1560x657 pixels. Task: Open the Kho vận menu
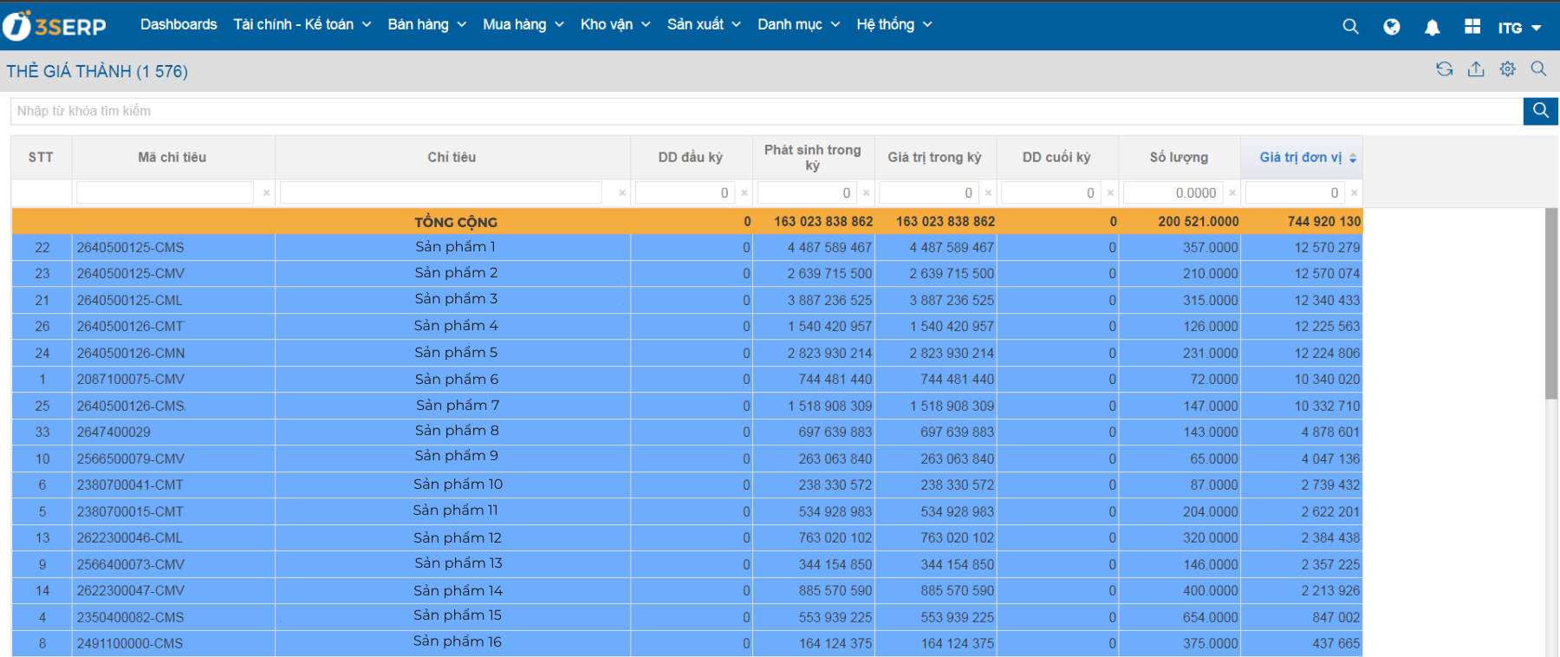[614, 25]
